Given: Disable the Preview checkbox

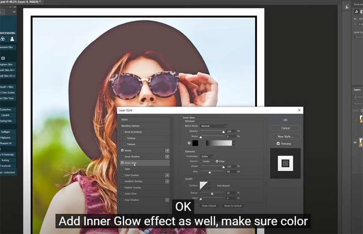Looking at the screenshot, I should [278, 144].
